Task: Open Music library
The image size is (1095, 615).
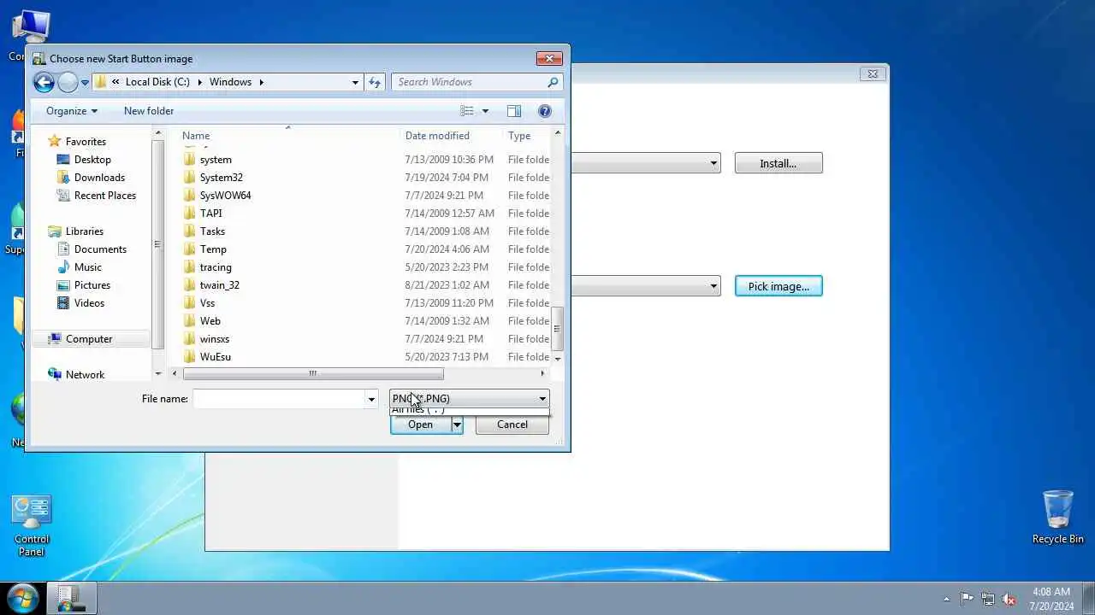Action: click(87, 267)
